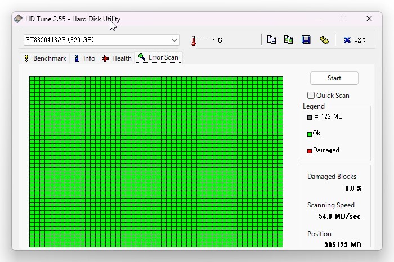Open options via the wrench-and-gear icon
This screenshot has height=262, width=394.
324,40
